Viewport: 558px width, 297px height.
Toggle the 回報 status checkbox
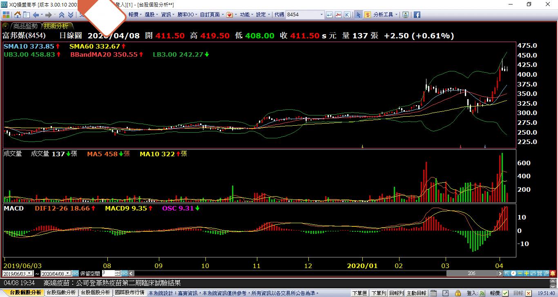tap(529, 293)
